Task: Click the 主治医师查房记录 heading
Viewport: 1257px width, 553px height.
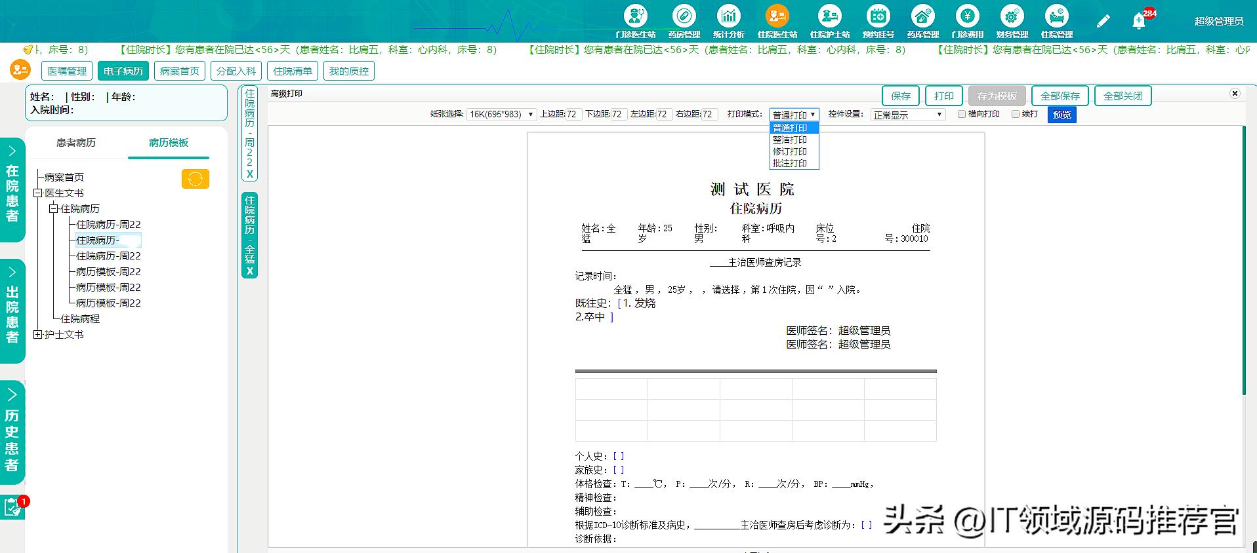Action: pos(764,262)
